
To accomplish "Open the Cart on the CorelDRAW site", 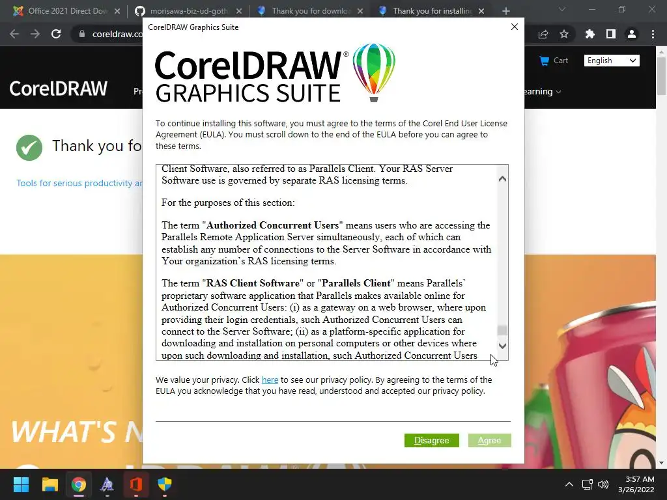I will click(x=554, y=61).
